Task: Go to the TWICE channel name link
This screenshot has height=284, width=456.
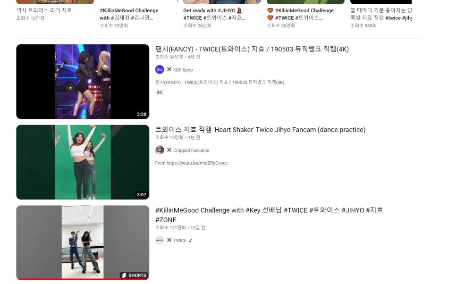Action: click(180, 241)
